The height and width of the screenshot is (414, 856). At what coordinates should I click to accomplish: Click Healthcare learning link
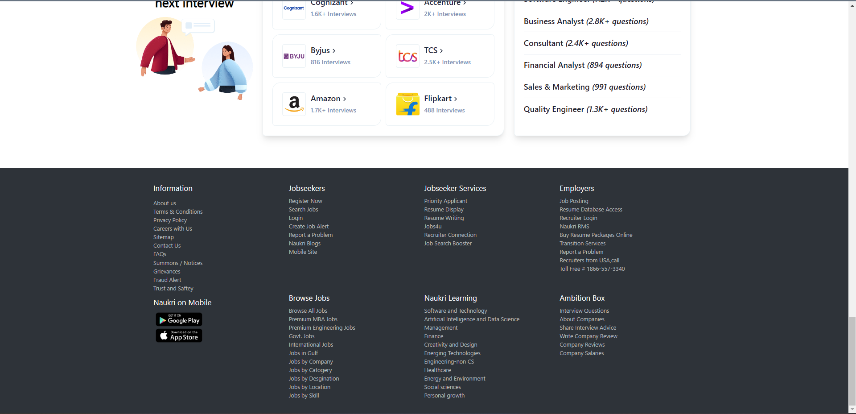point(437,370)
